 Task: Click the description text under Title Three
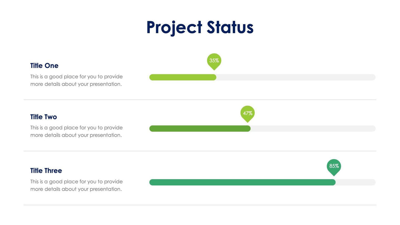pos(76,185)
